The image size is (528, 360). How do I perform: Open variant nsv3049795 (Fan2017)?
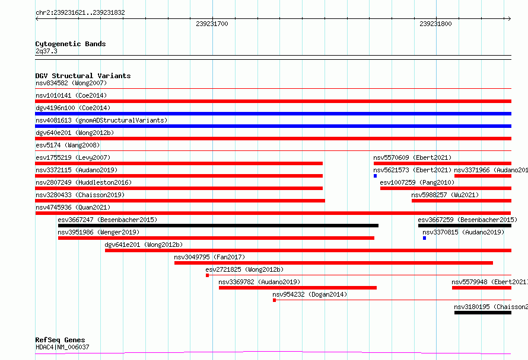pos(209,257)
